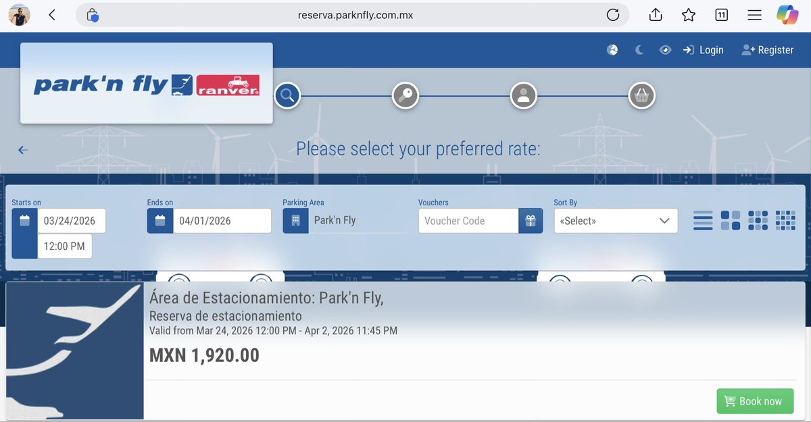Switch to four-column dense grid view icon
The width and height of the screenshot is (811, 422).
(785, 221)
